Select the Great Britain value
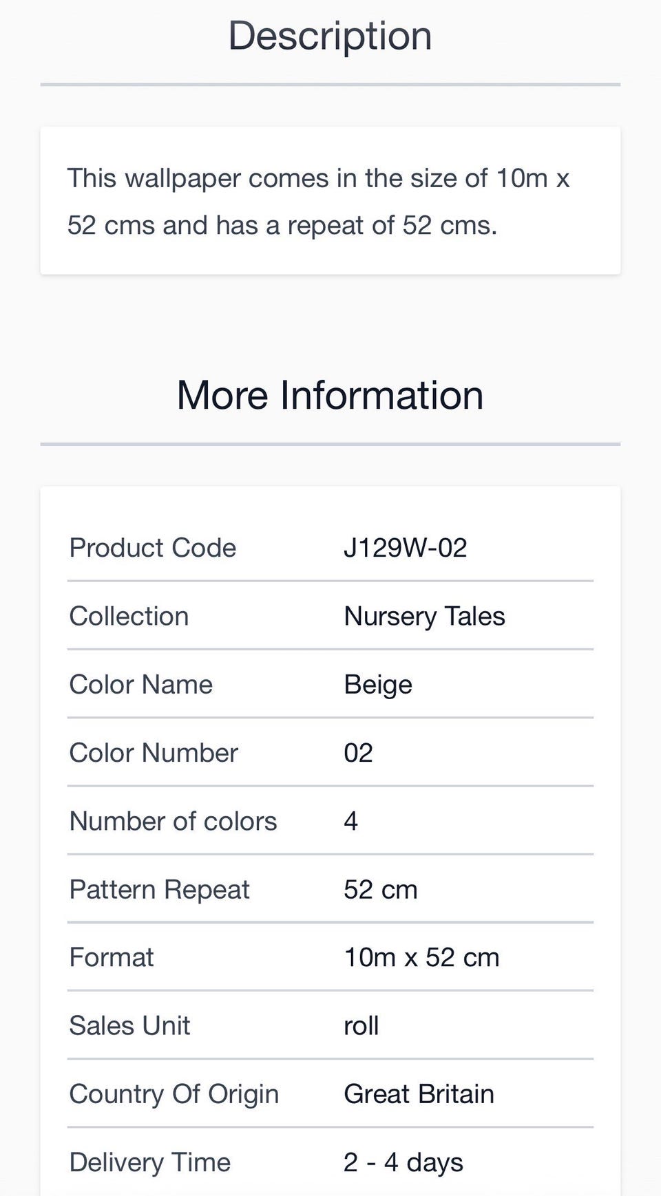 point(419,1093)
